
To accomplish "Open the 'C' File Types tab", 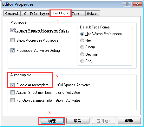I will 35,14.
